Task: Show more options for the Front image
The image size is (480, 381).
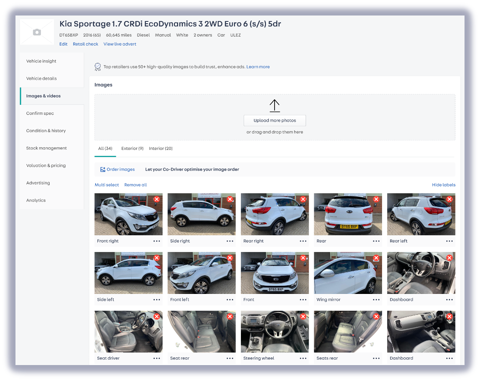Action: click(303, 299)
